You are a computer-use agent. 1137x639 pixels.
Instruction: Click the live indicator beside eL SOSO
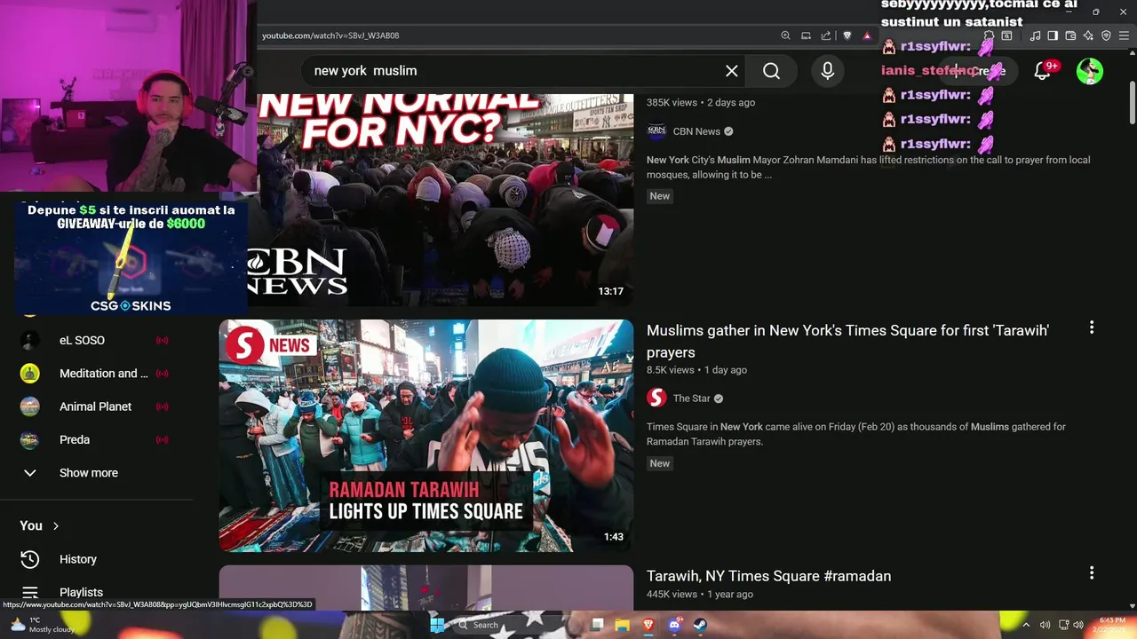[163, 340]
